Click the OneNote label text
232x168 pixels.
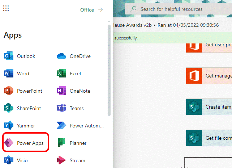(80, 91)
